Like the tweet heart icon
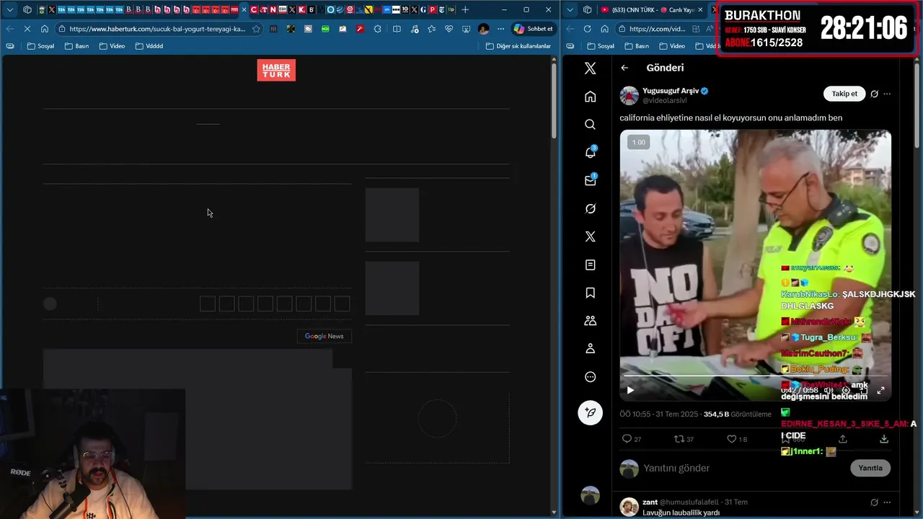The image size is (923, 519). tap(731, 438)
